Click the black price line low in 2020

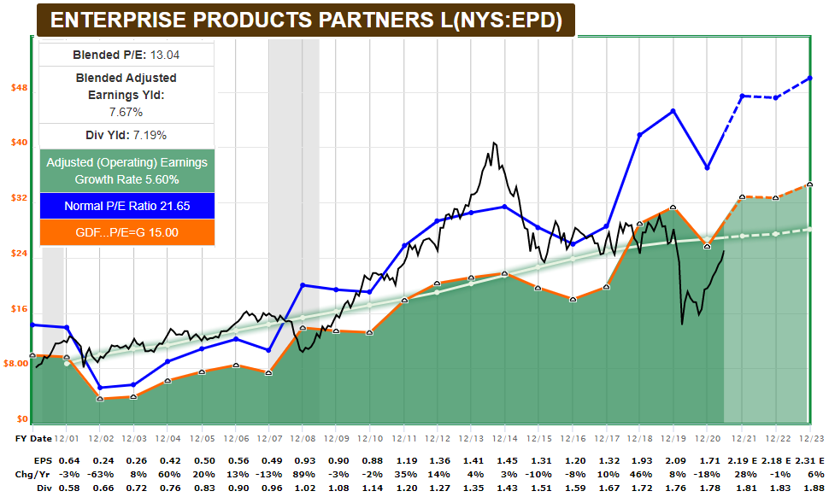point(682,324)
